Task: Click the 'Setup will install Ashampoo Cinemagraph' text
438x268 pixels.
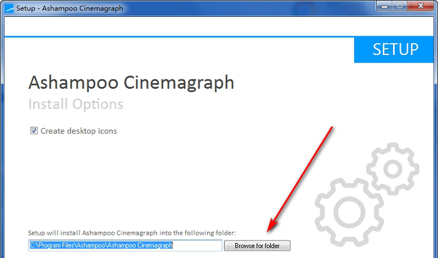Action: [132, 233]
